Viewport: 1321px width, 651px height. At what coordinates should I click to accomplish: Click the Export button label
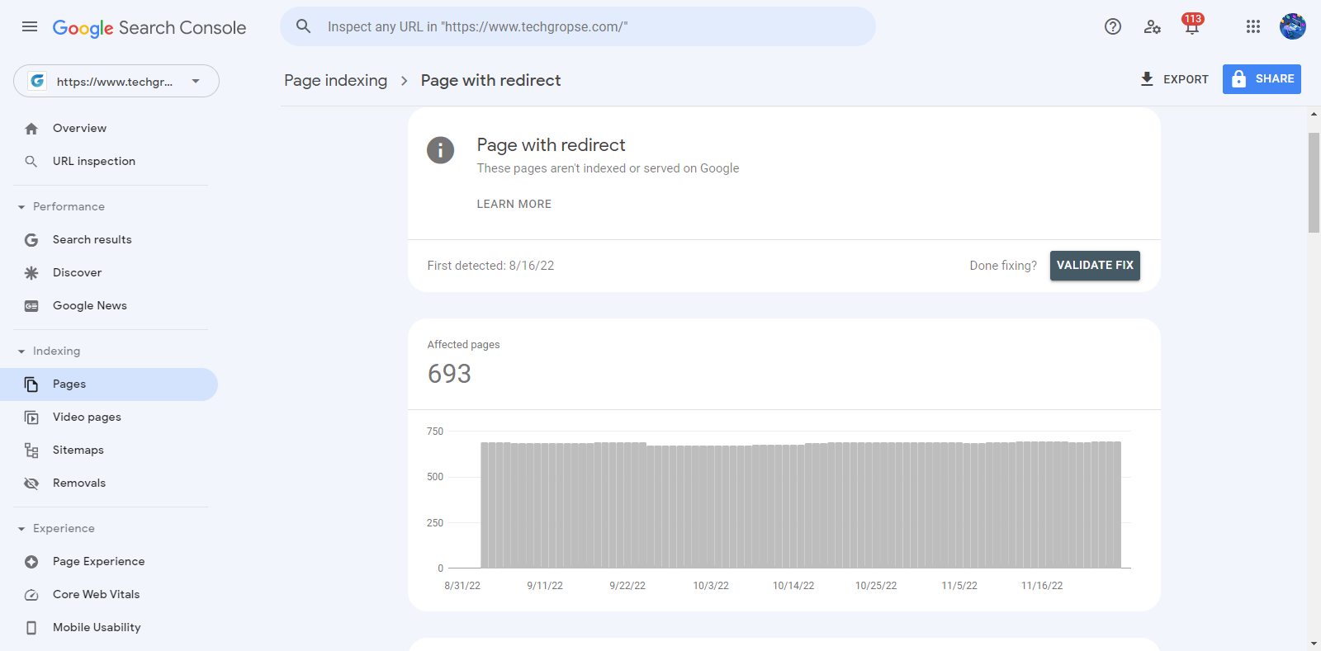point(1186,79)
